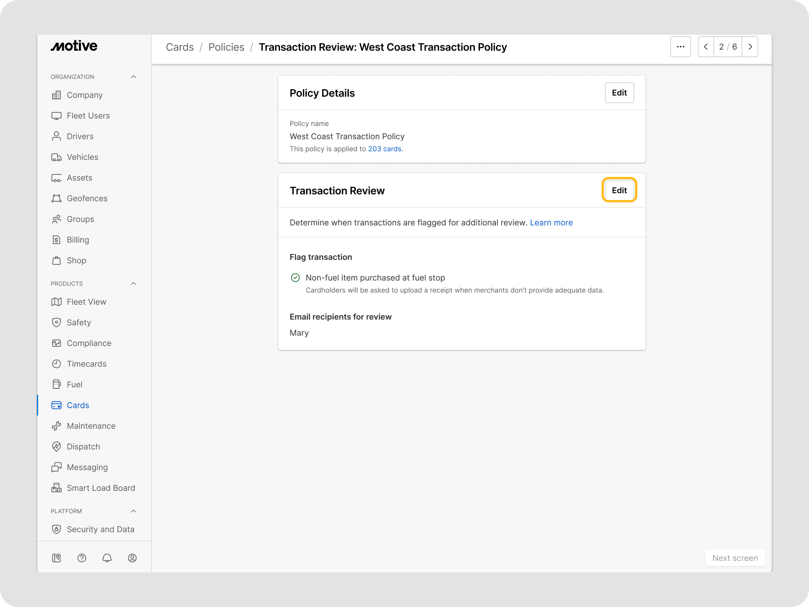Image resolution: width=809 pixels, height=607 pixels.
Task: Go to previous policy arrow
Action: coord(706,47)
